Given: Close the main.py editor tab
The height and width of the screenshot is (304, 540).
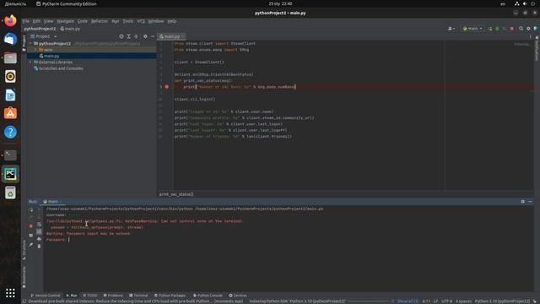Looking at the screenshot, I should click(183, 36).
